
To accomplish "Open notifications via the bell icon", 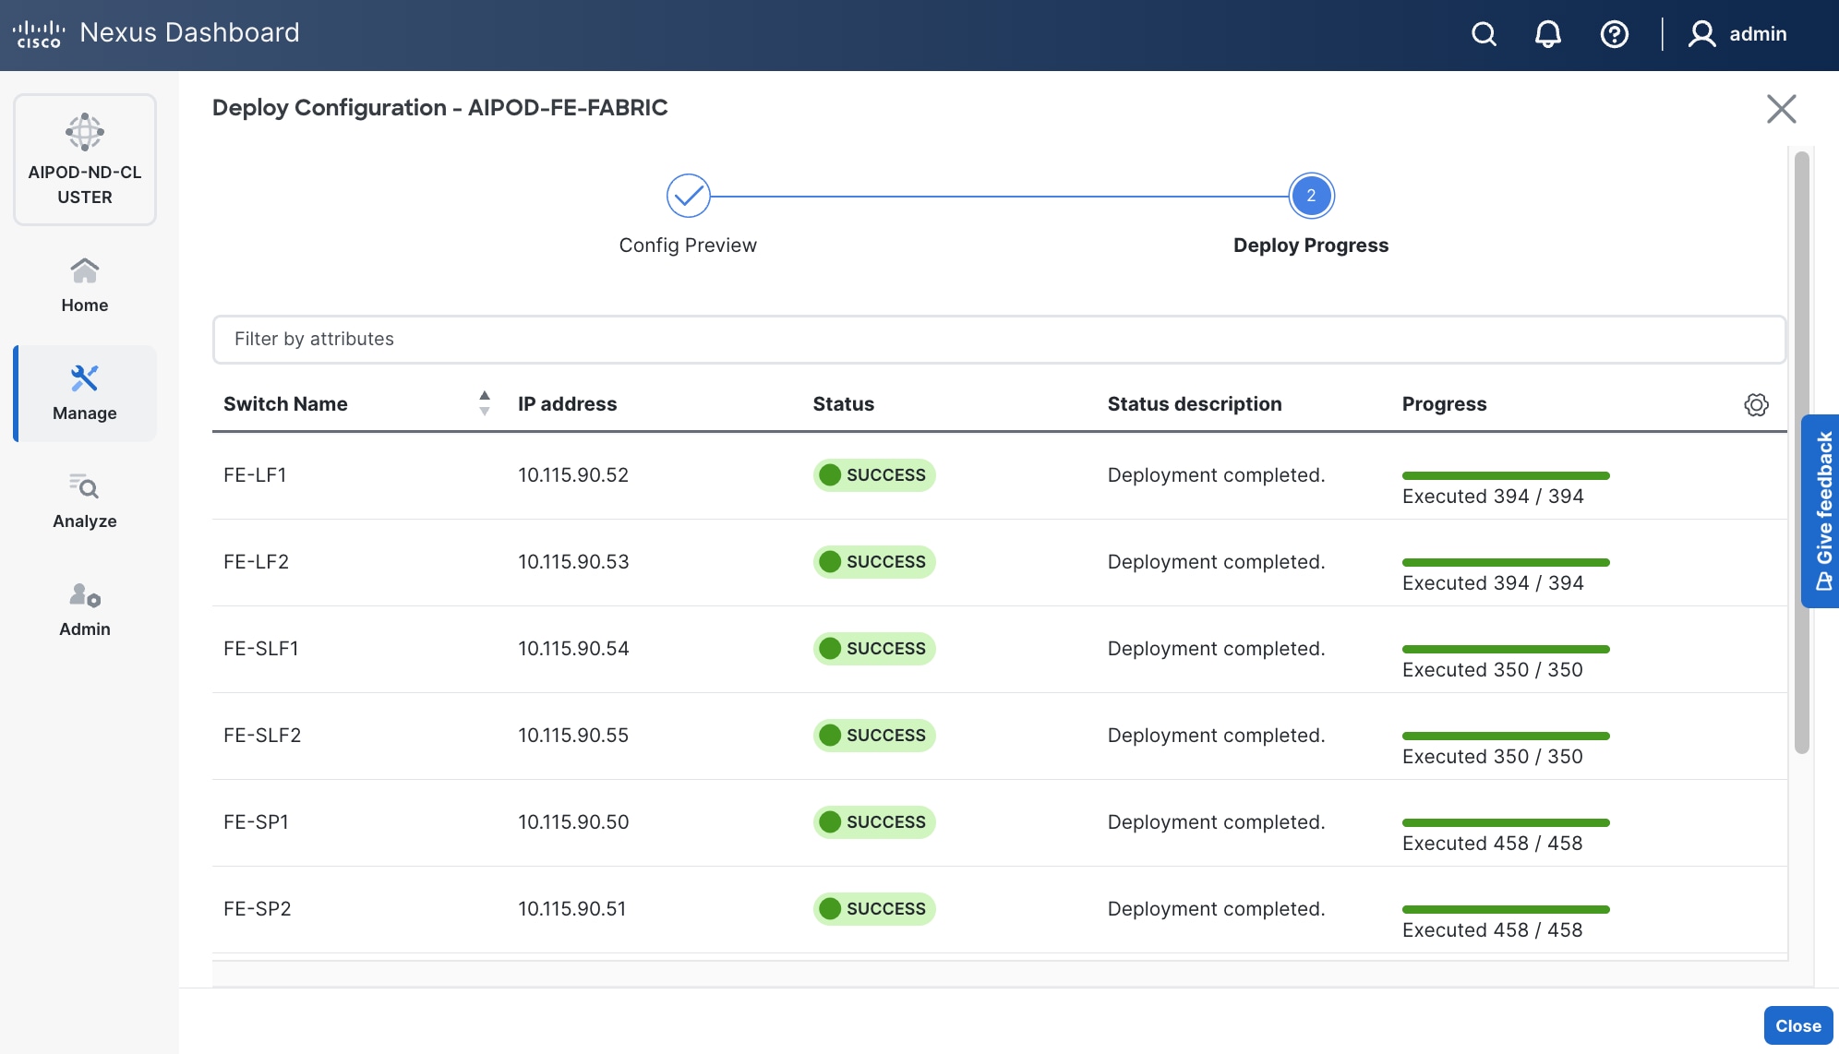I will pyautogui.click(x=1549, y=34).
